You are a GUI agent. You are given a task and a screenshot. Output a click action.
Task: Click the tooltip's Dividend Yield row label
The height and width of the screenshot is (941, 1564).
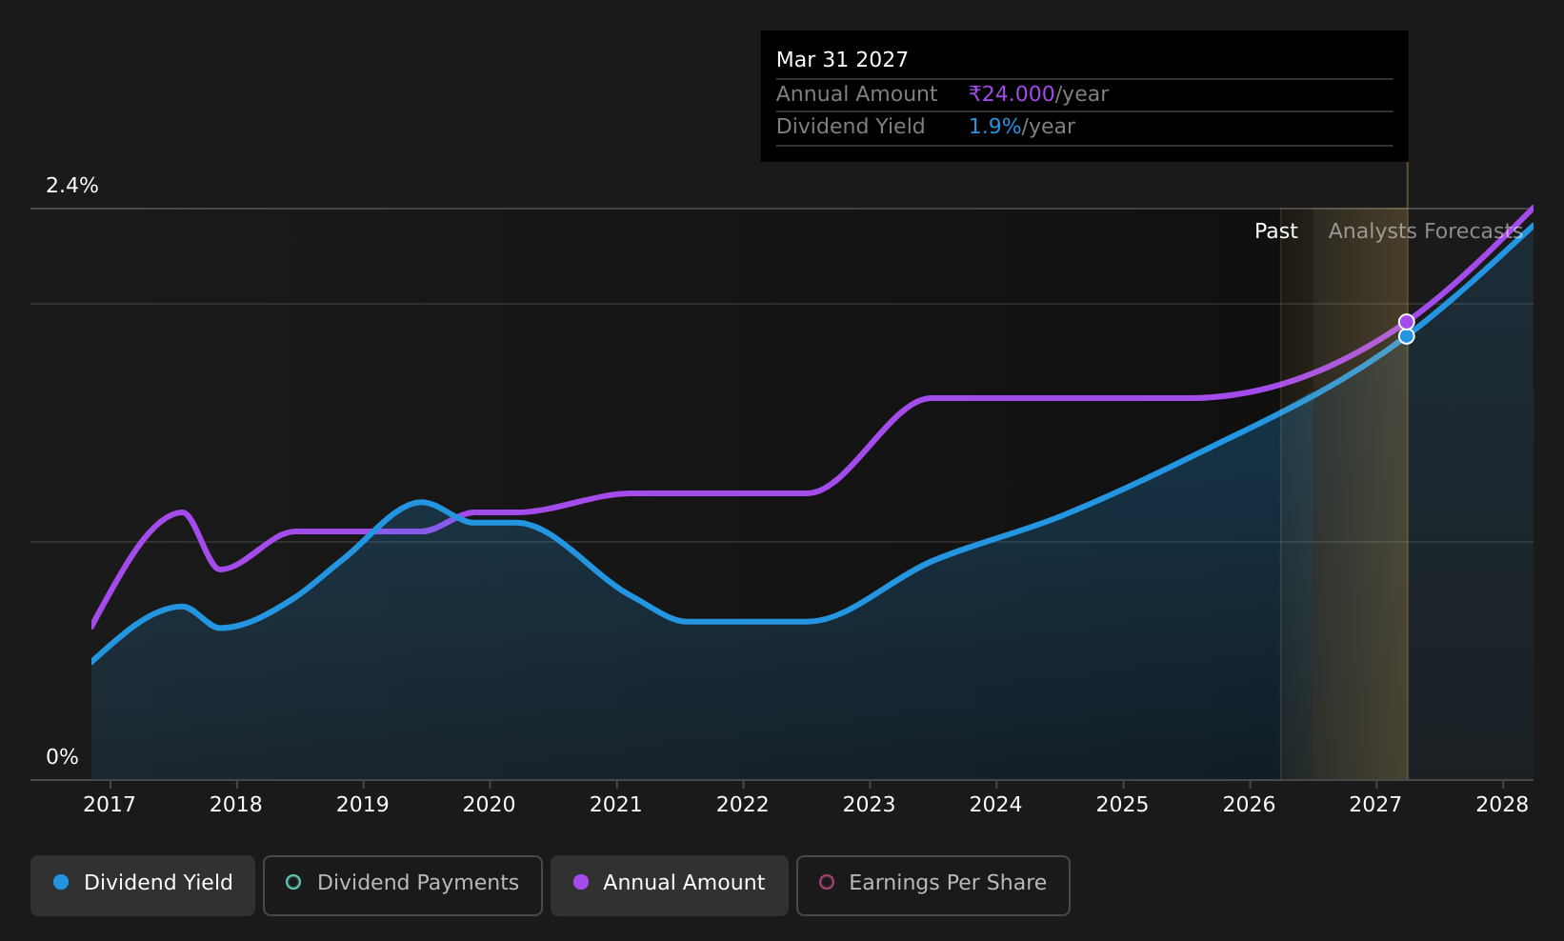pos(851,127)
